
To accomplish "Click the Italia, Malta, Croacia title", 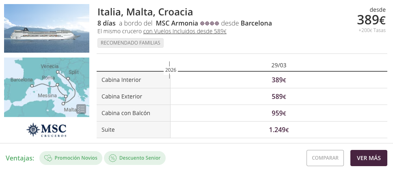I will (x=145, y=12).
